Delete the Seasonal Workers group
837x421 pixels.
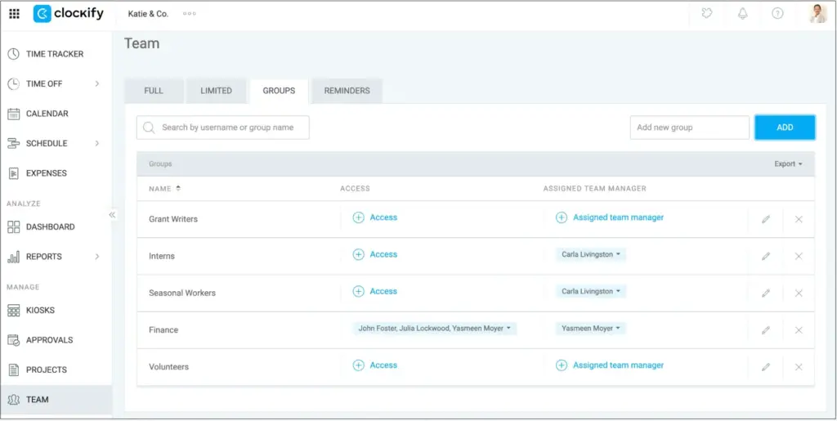799,293
